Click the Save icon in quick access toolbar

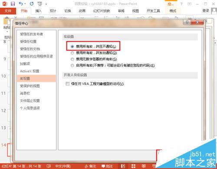click(13, 4)
